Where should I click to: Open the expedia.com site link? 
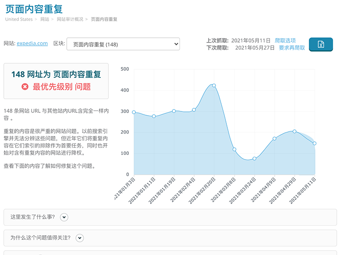click(x=32, y=43)
